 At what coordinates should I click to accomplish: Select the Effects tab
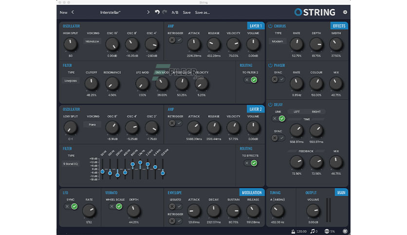click(x=339, y=26)
